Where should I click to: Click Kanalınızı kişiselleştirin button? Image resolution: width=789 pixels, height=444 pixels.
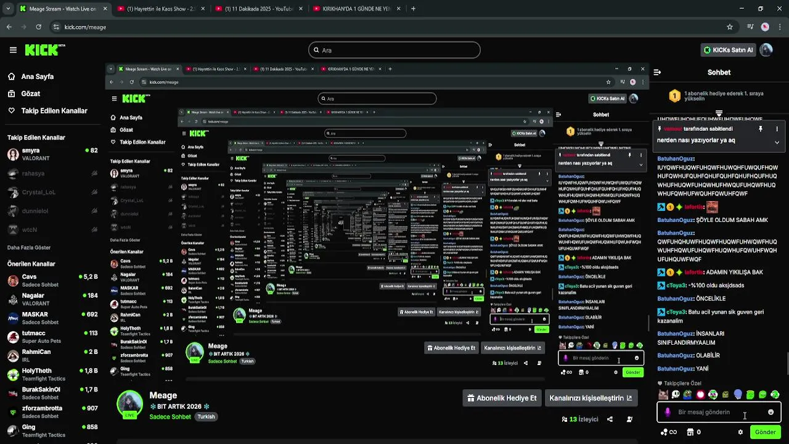coord(591,398)
